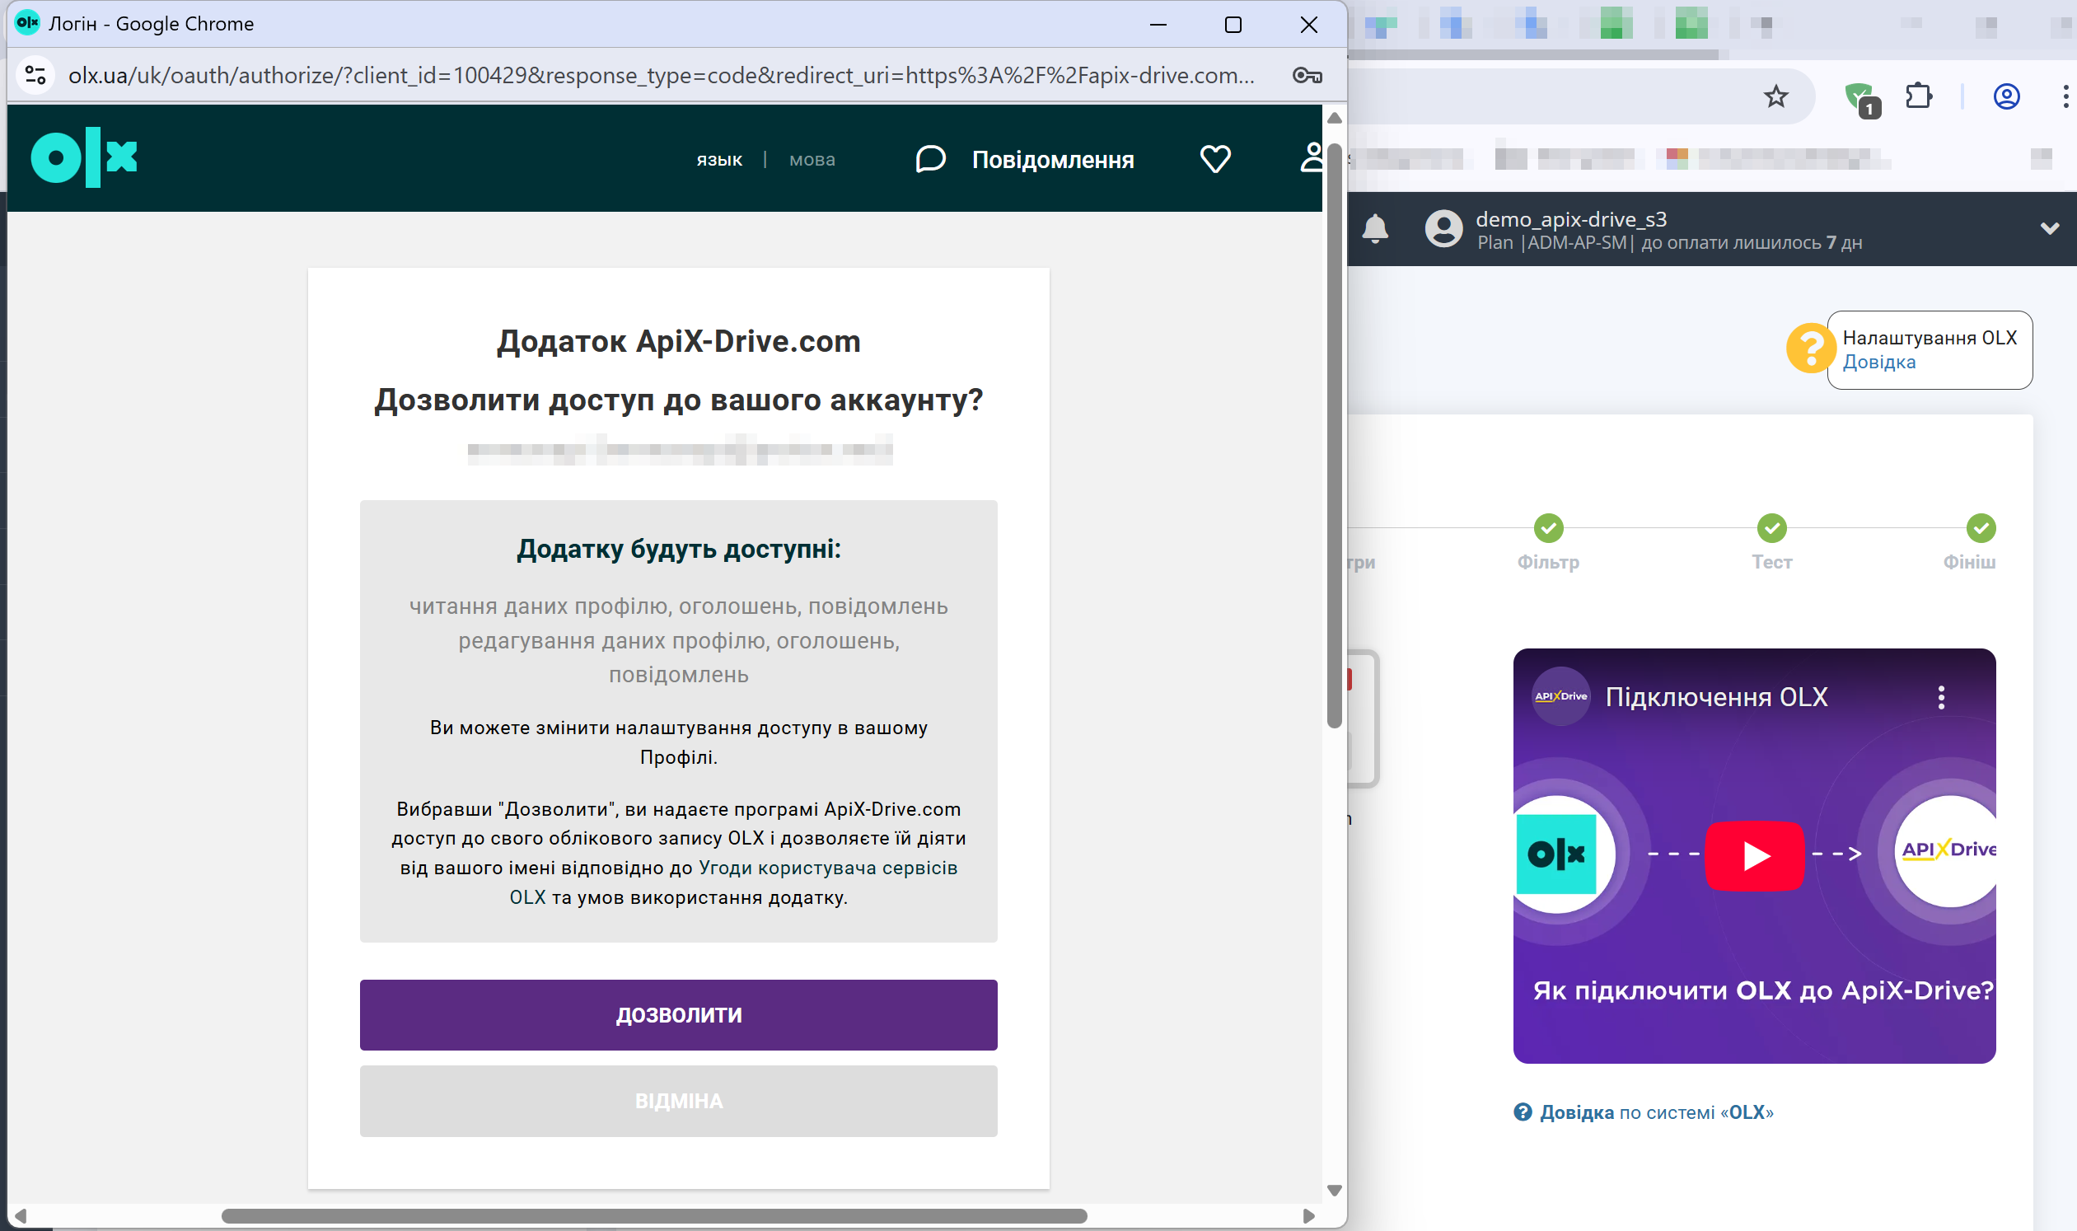Open Chrome profile avatar icon
The image size is (2077, 1231).
pyautogui.click(x=2005, y=97)
